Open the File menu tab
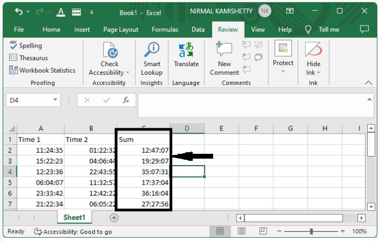This screenshot has width=379, height=242. pyautogui.click(x=19, y=29)
